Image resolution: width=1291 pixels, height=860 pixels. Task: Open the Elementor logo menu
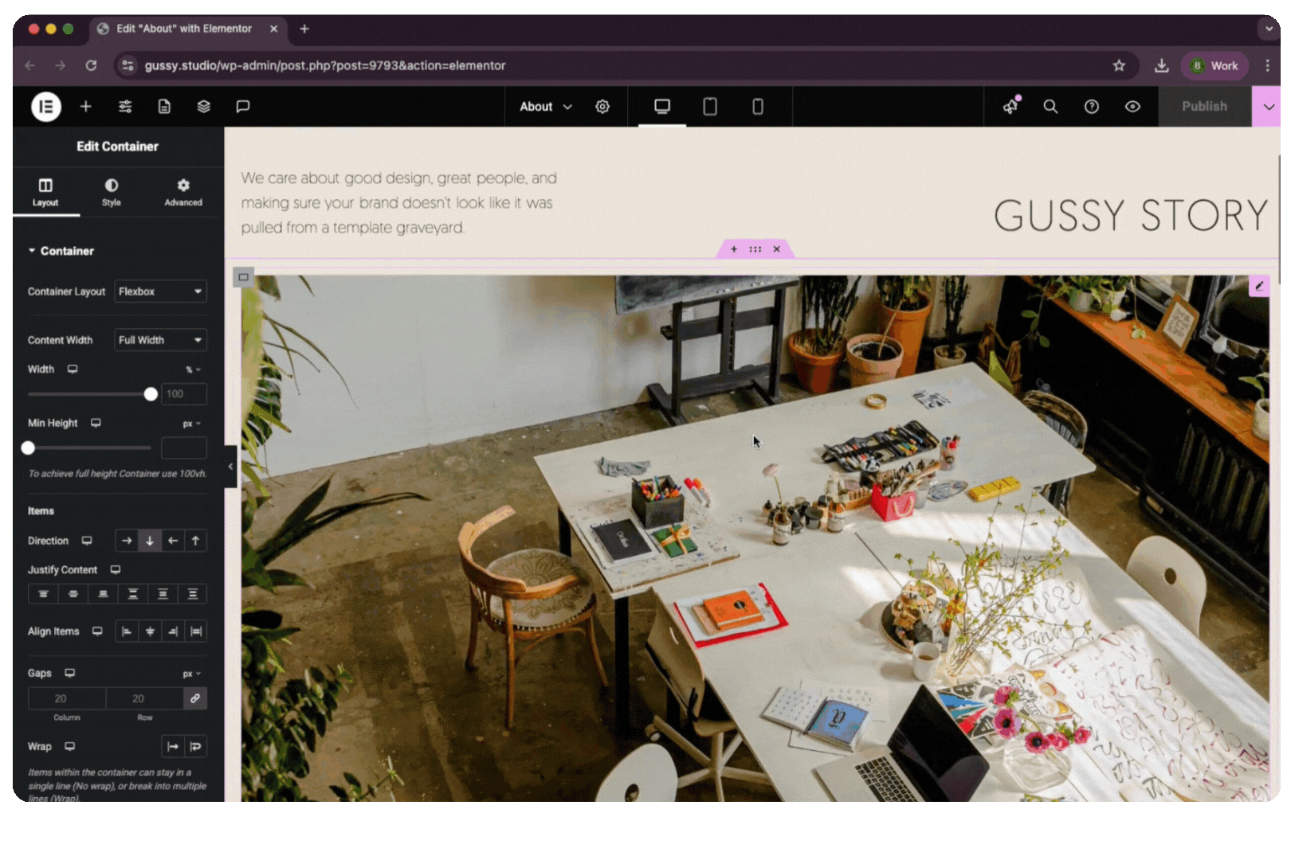click(x=45, y=107)
